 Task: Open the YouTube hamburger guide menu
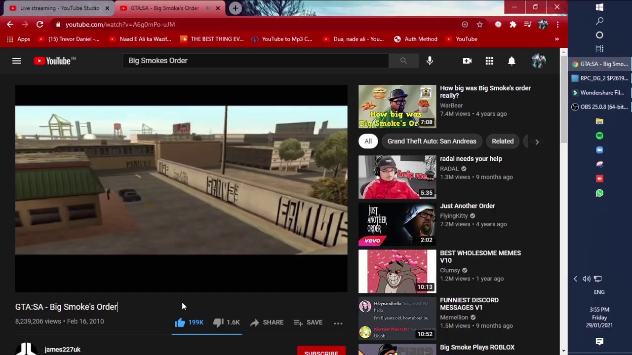pos(17,61)
